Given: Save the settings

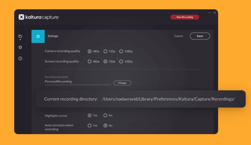Looking at the screenshot, I should click(200, 36).
